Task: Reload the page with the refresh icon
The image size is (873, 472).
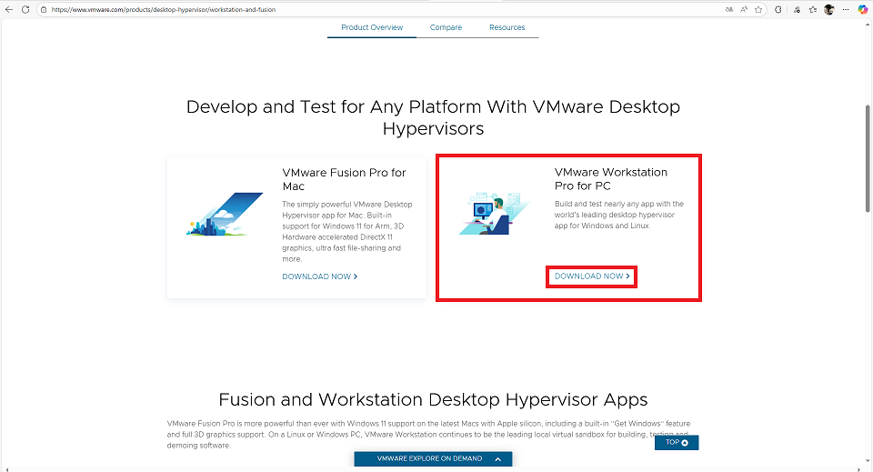Action: pyautogui.click(x=25, y=9)
